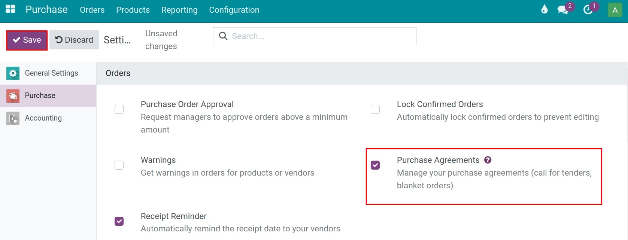The width and height of the screenshot is (628, 240).
Task: Enable the Purchase Order Approval checkbox
Action: click(119, 109)
